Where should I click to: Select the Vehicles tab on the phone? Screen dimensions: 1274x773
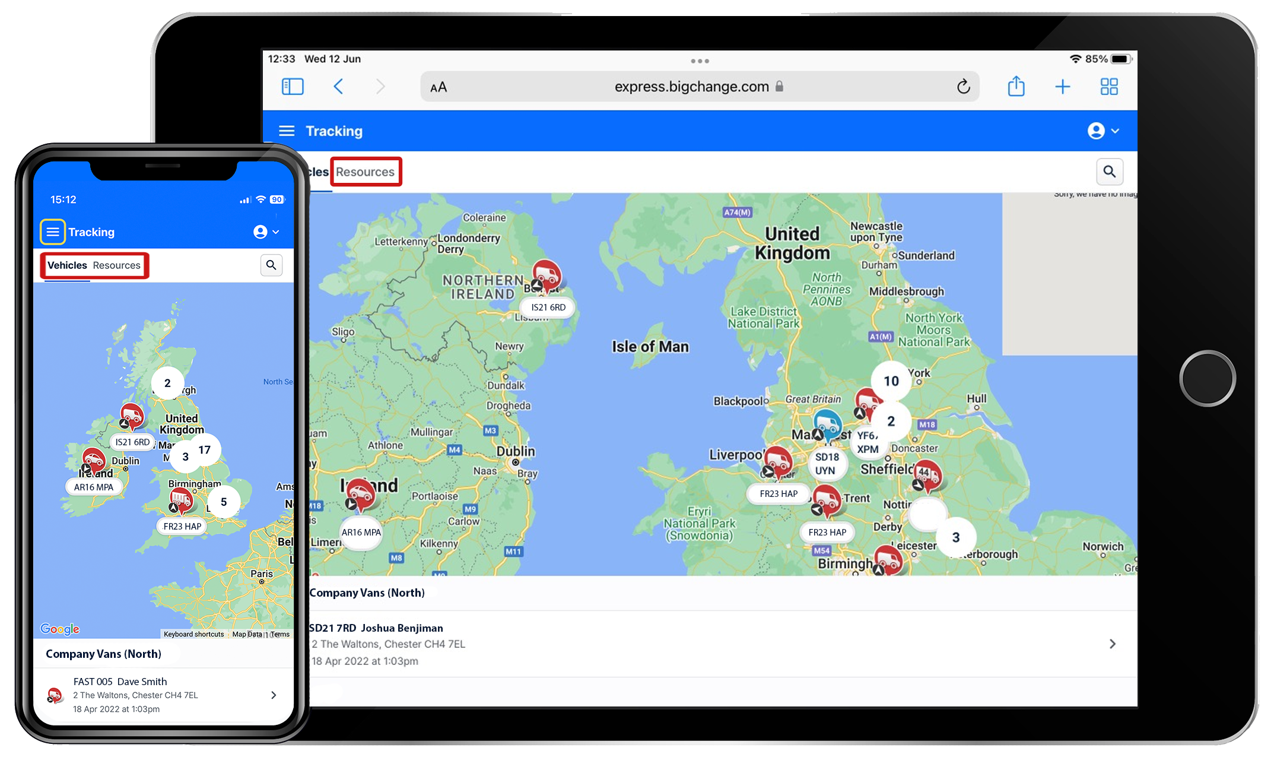[67, 265]
